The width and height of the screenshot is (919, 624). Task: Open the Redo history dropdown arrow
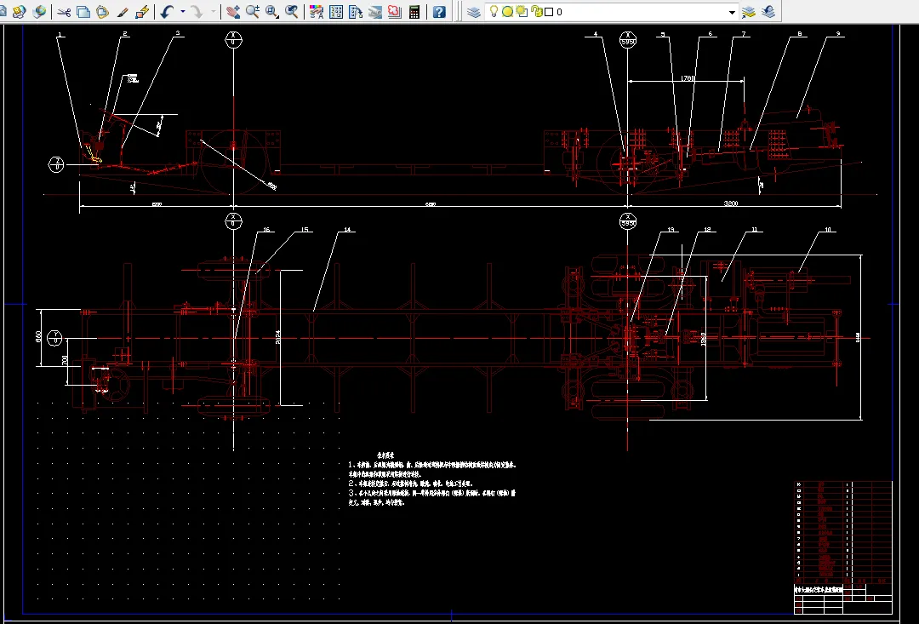click(213, 12)
